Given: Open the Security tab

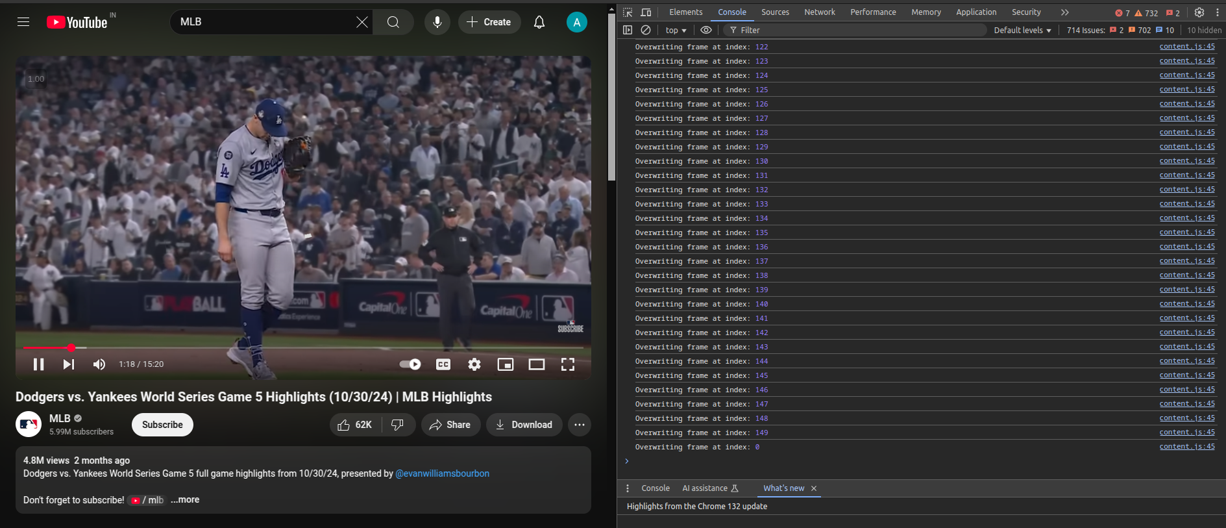Looking at the screenshot, I should tap(1026, 12).
